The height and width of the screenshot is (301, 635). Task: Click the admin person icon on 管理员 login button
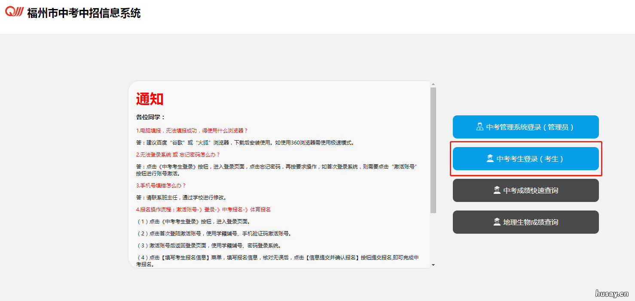pos(481,126)
